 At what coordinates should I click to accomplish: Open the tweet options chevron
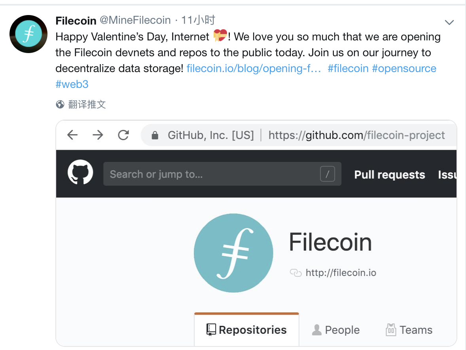(449, 22)
